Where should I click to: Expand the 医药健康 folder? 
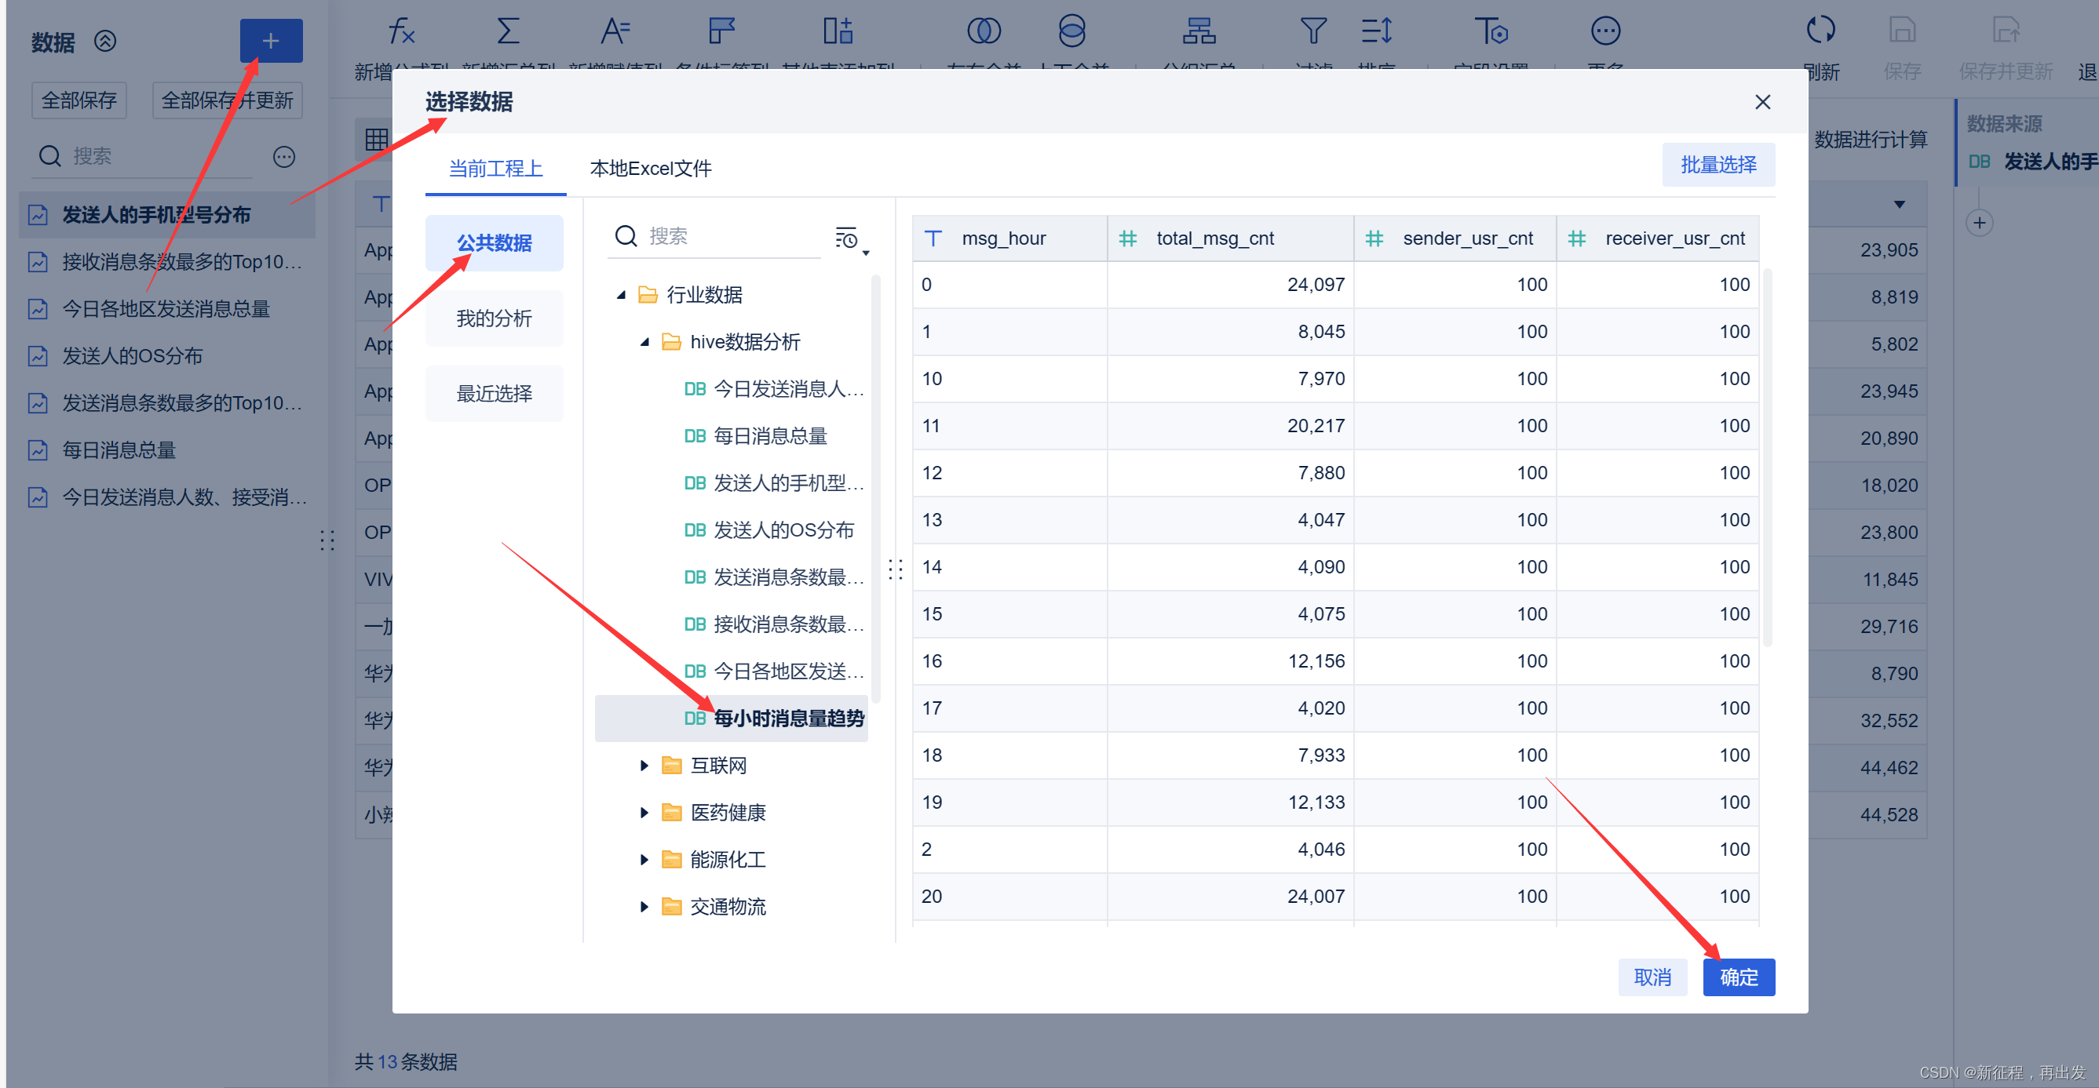[644, 813]
